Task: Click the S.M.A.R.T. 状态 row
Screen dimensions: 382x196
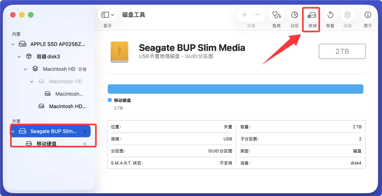Action: (x=172, y=163)
